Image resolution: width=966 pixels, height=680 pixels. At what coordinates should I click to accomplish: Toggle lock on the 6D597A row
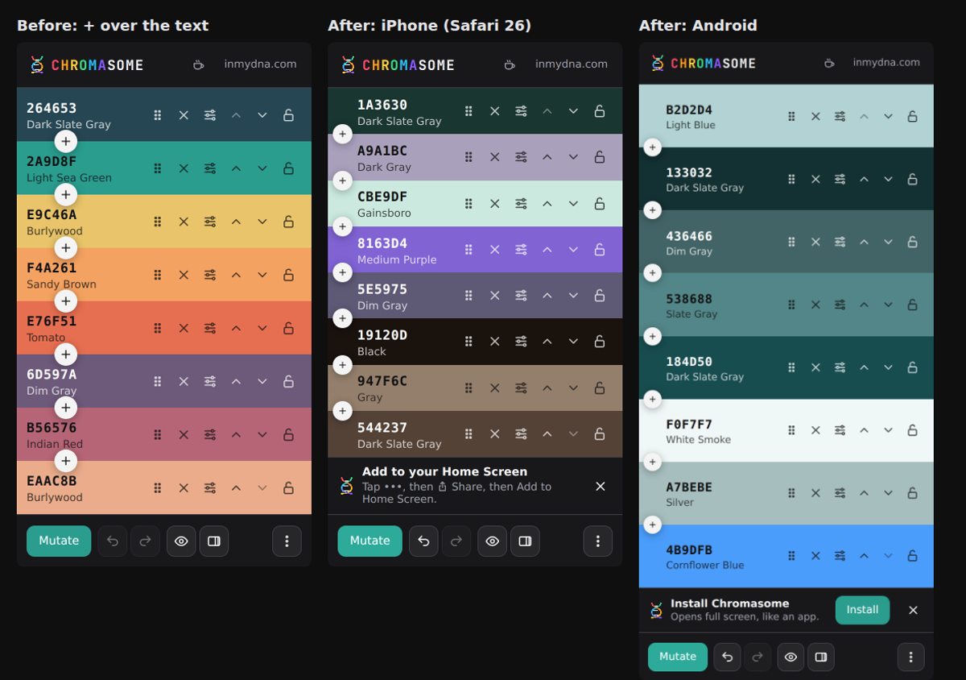[x=288, y=381]
